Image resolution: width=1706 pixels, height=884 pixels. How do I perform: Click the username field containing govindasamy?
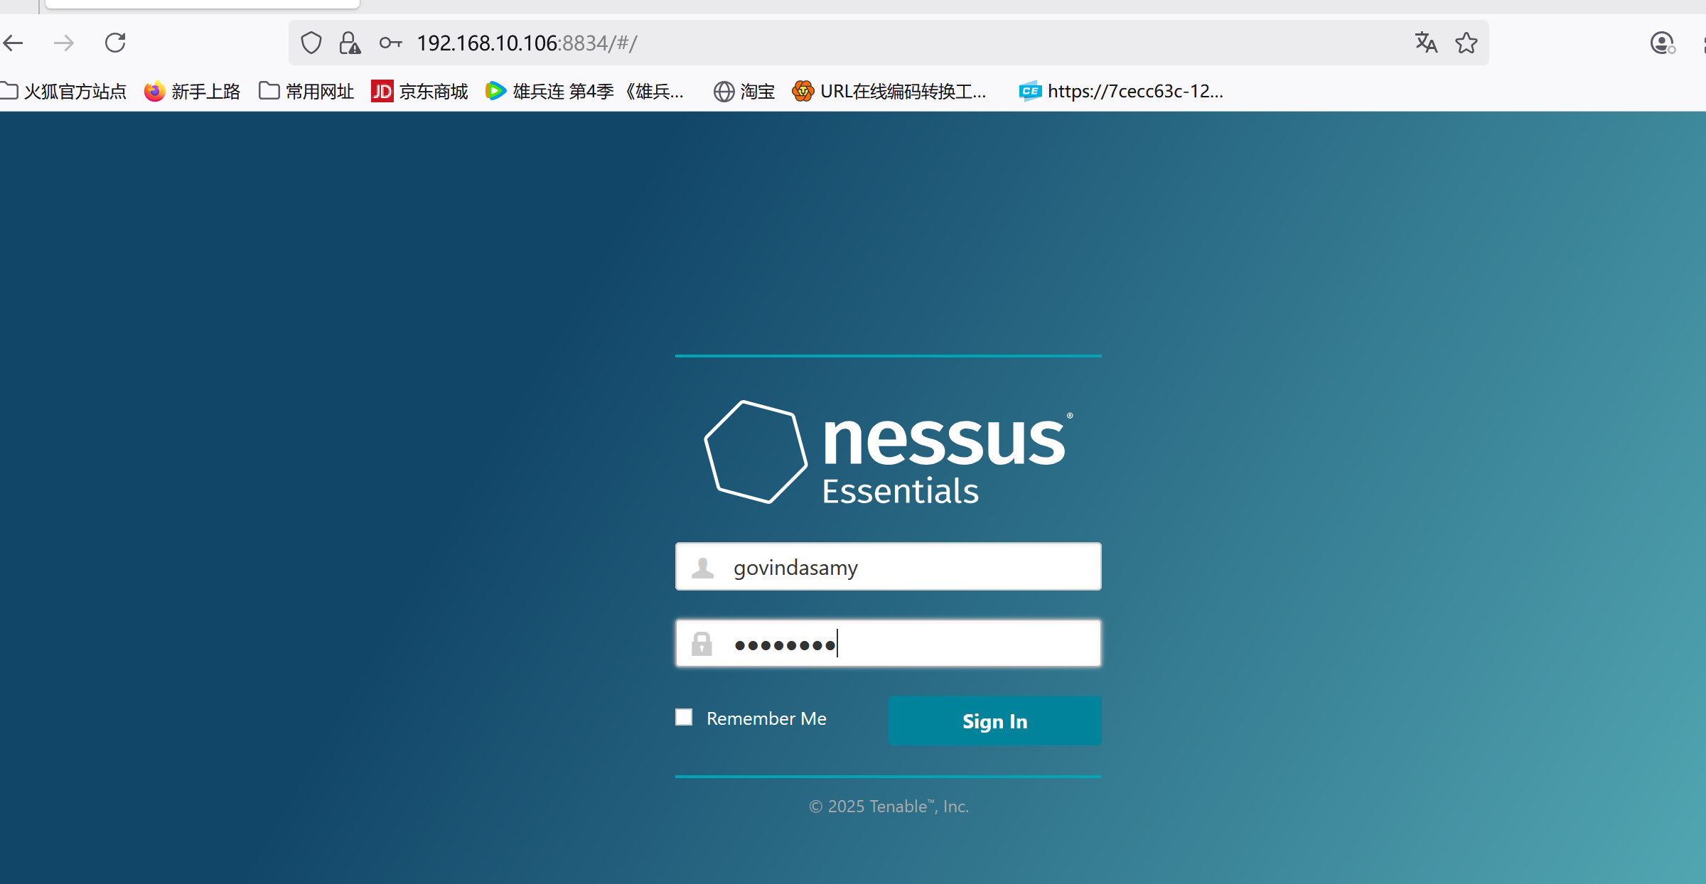pos(888,567)
